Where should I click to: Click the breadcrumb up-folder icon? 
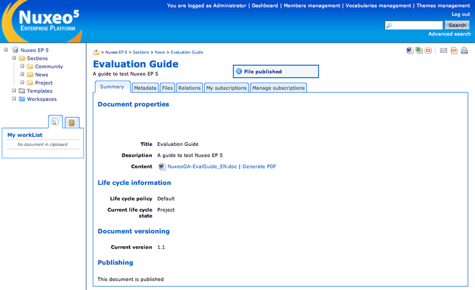96,52
